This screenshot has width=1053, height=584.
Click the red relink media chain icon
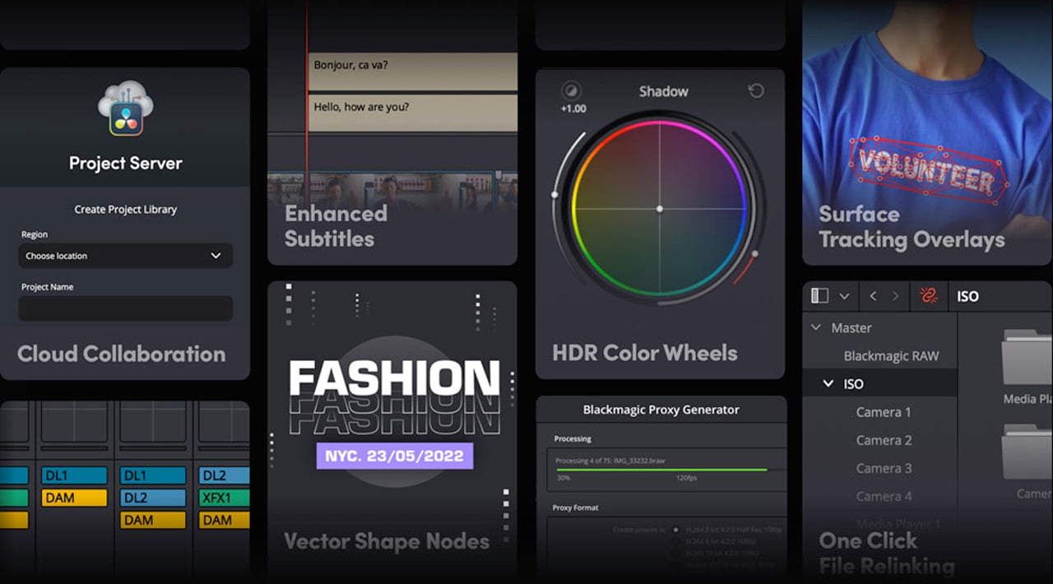929,296
